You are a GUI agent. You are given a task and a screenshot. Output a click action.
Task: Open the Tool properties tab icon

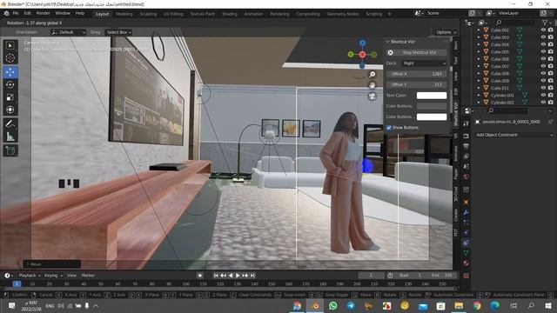coord(466,123)
